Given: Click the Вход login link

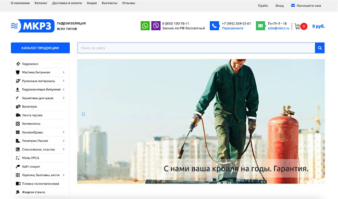Looking at the screenshot, I should 280,6.
